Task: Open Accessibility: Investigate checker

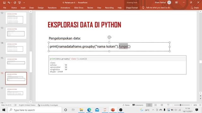Action: coord(48,105)
